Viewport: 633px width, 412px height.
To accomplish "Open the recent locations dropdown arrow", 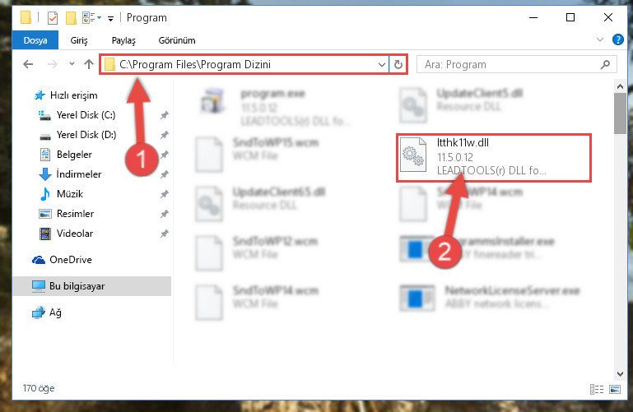I will click(x=72, y=63).
